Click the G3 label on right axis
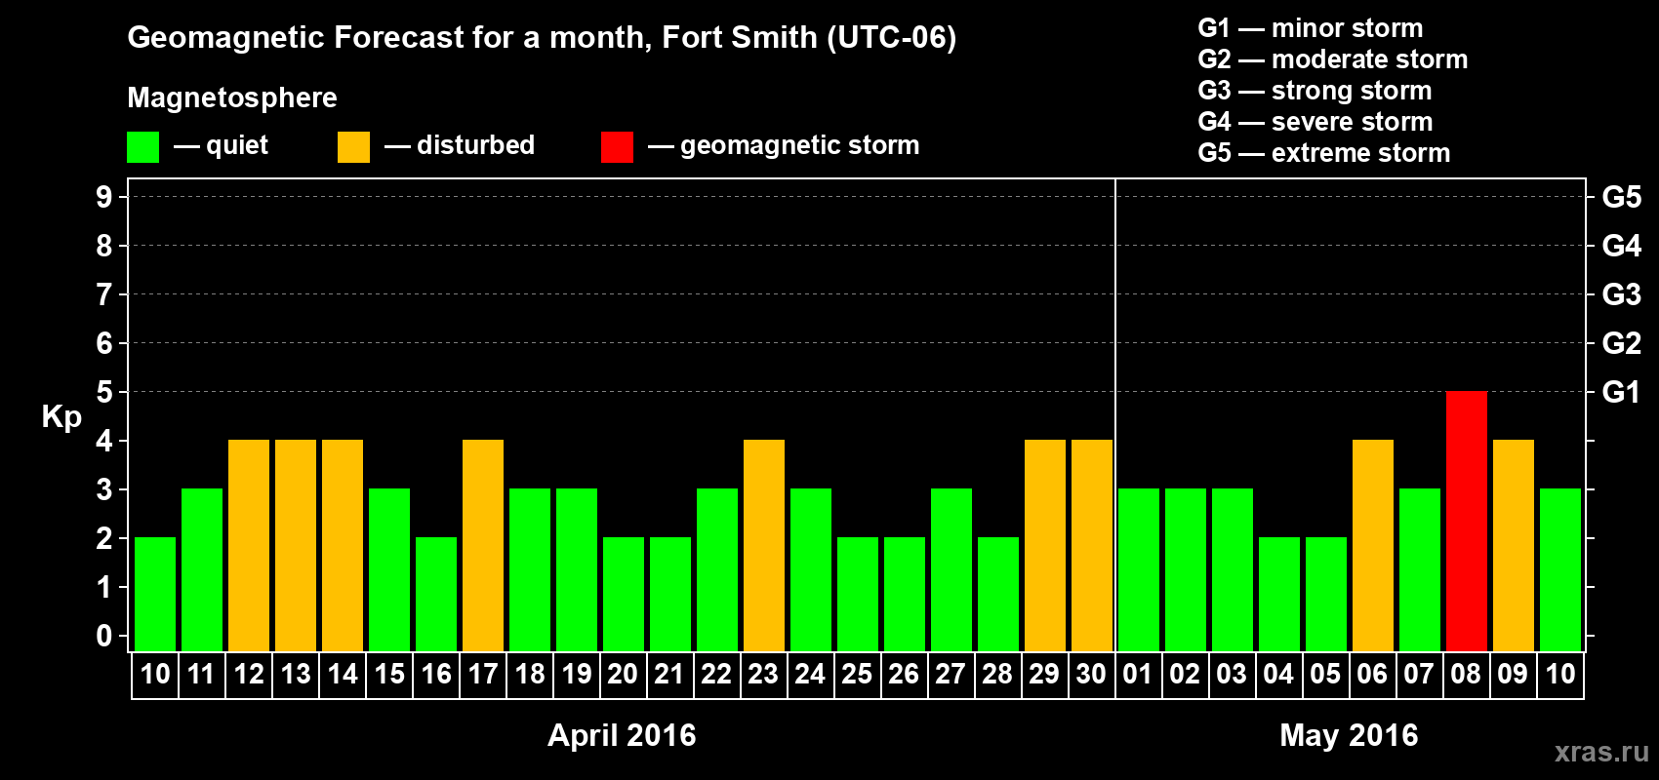This screenshot has height=780, width=1659. (x=1621, y=294)
